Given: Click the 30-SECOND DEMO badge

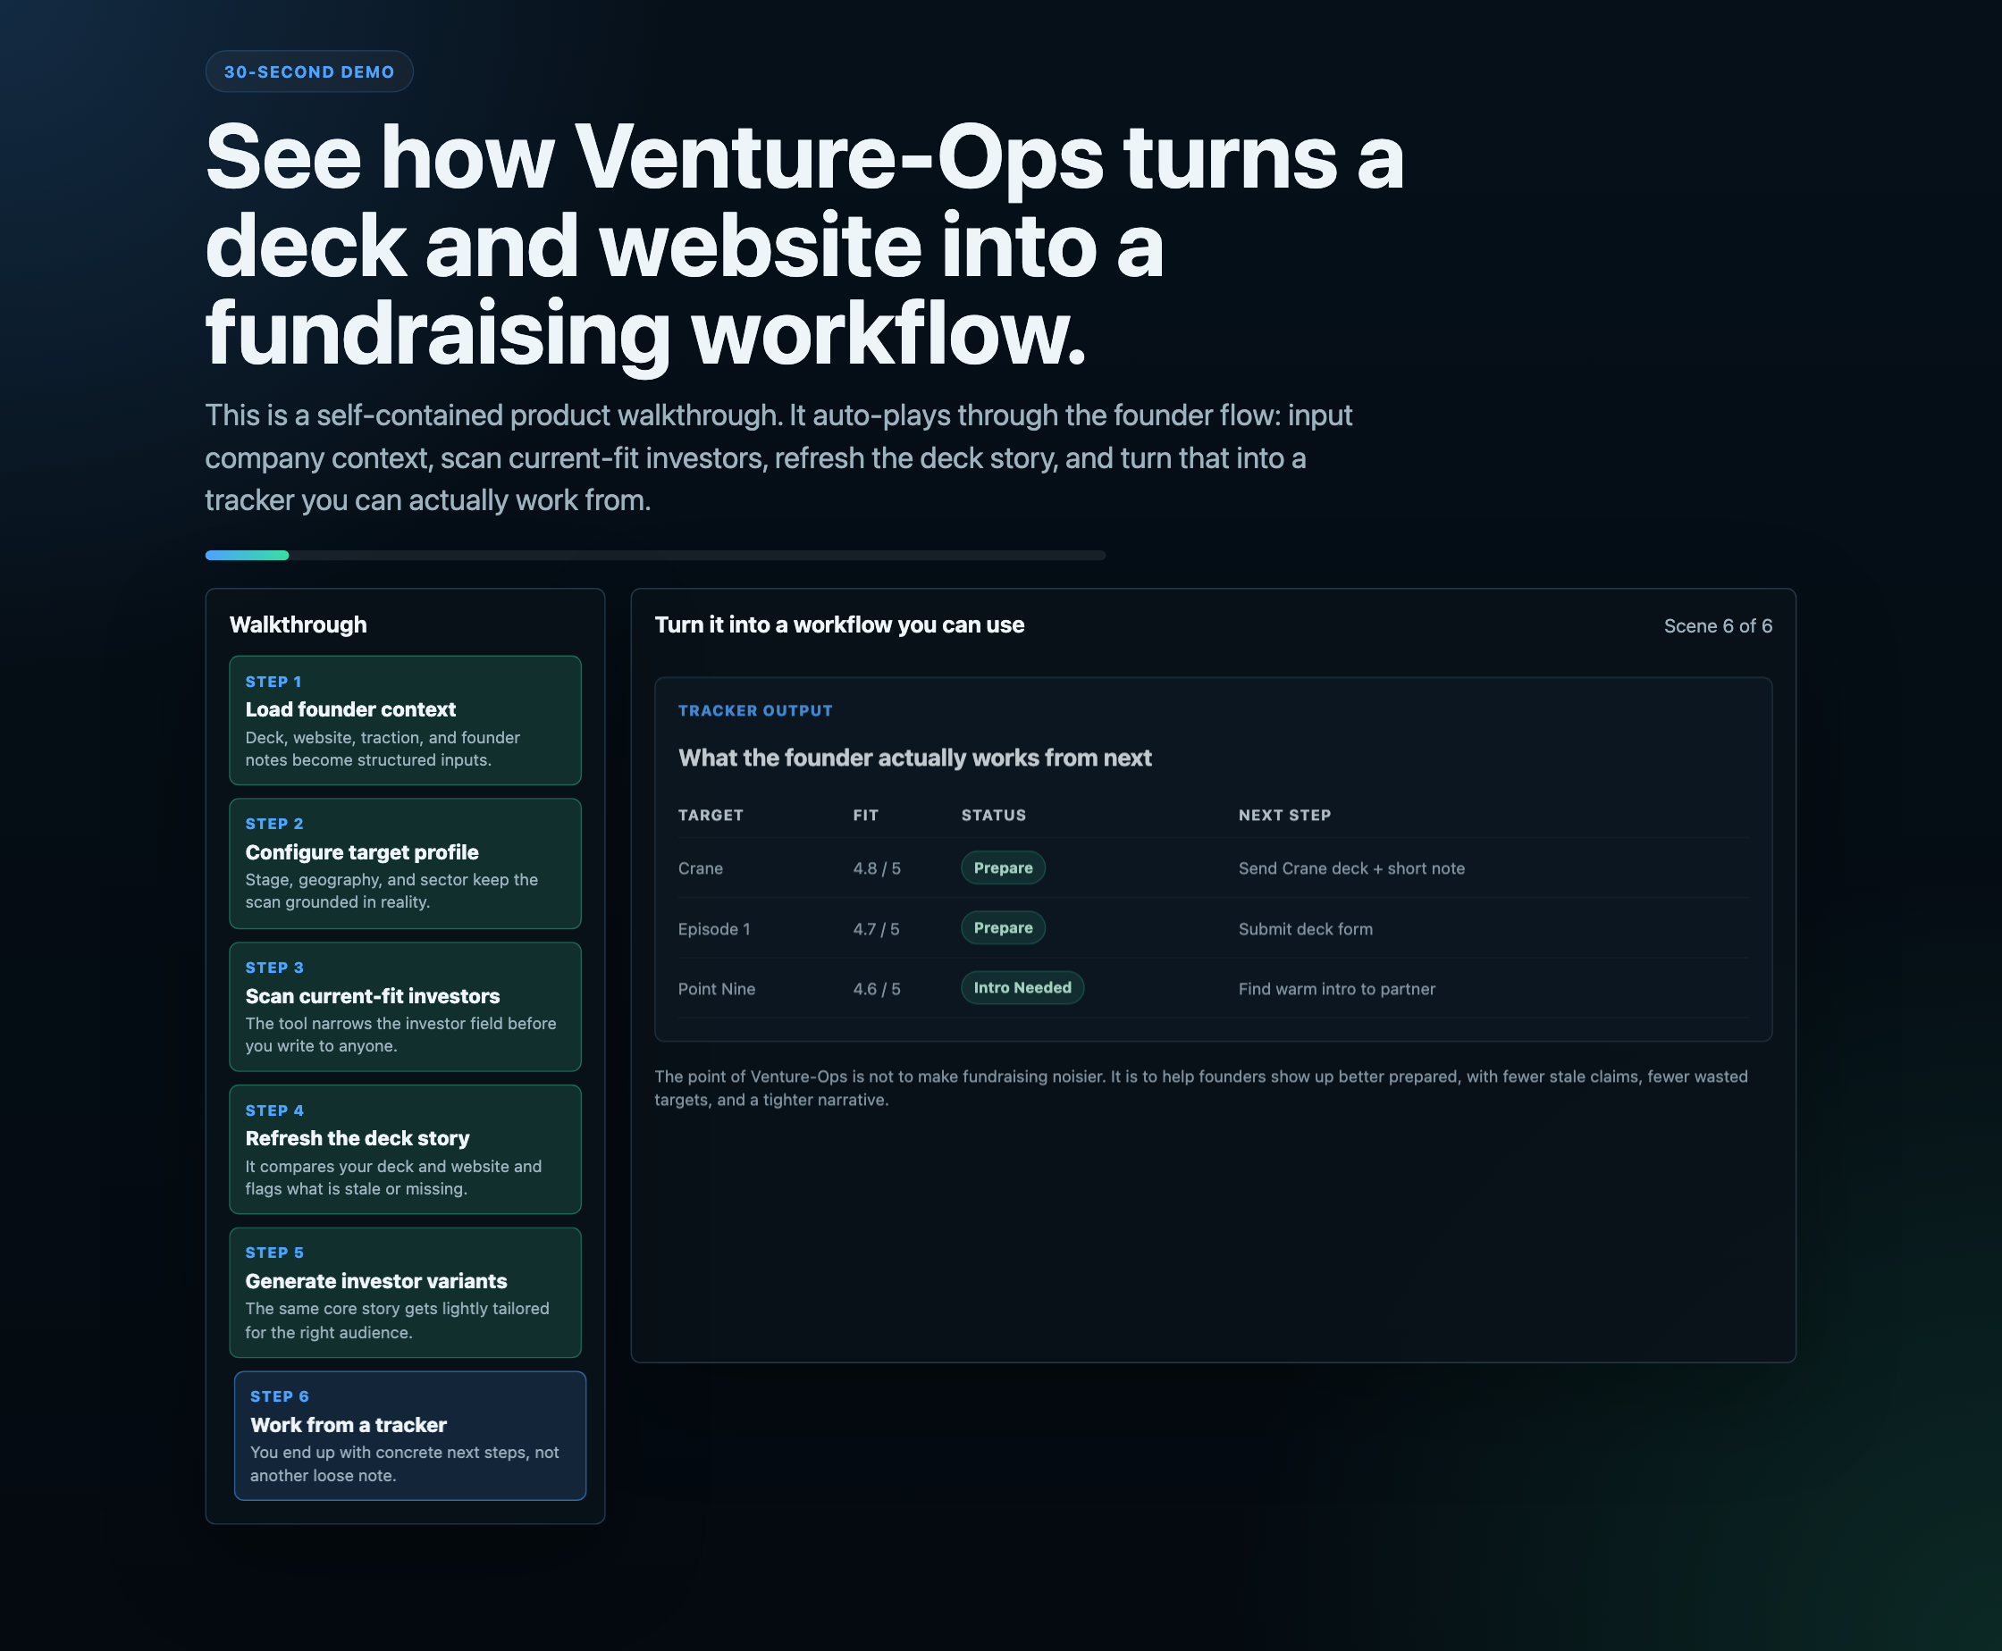Looking at the screenshot, I should (x=309, y=71).
